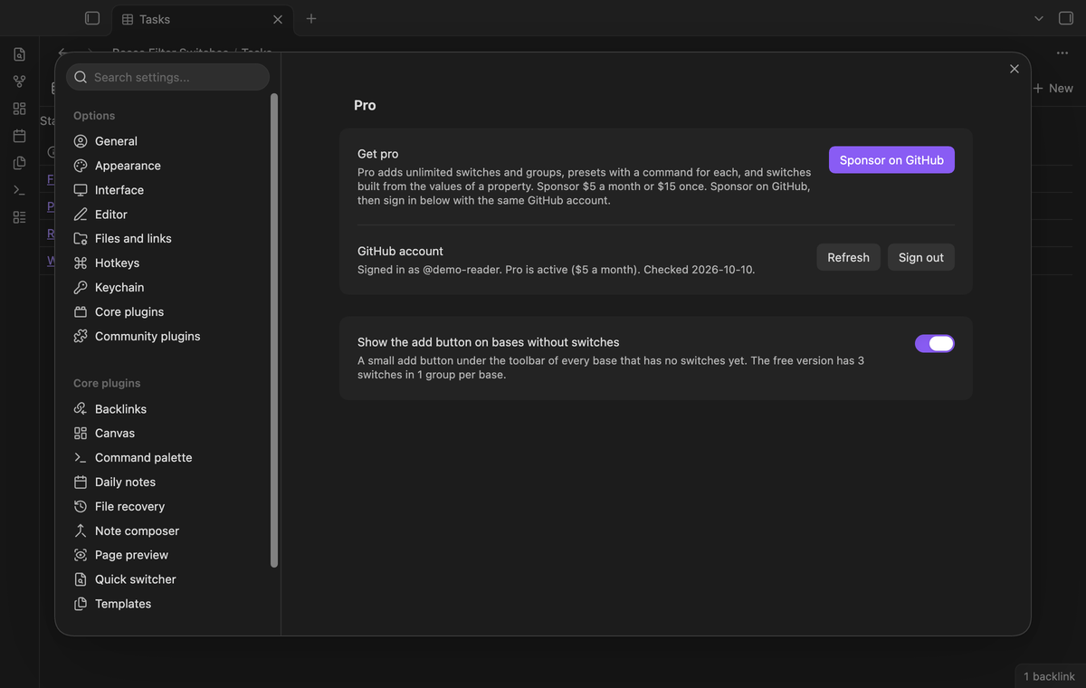
Task: Open new tab with plus icon
Action: click(x=311, y=18)
